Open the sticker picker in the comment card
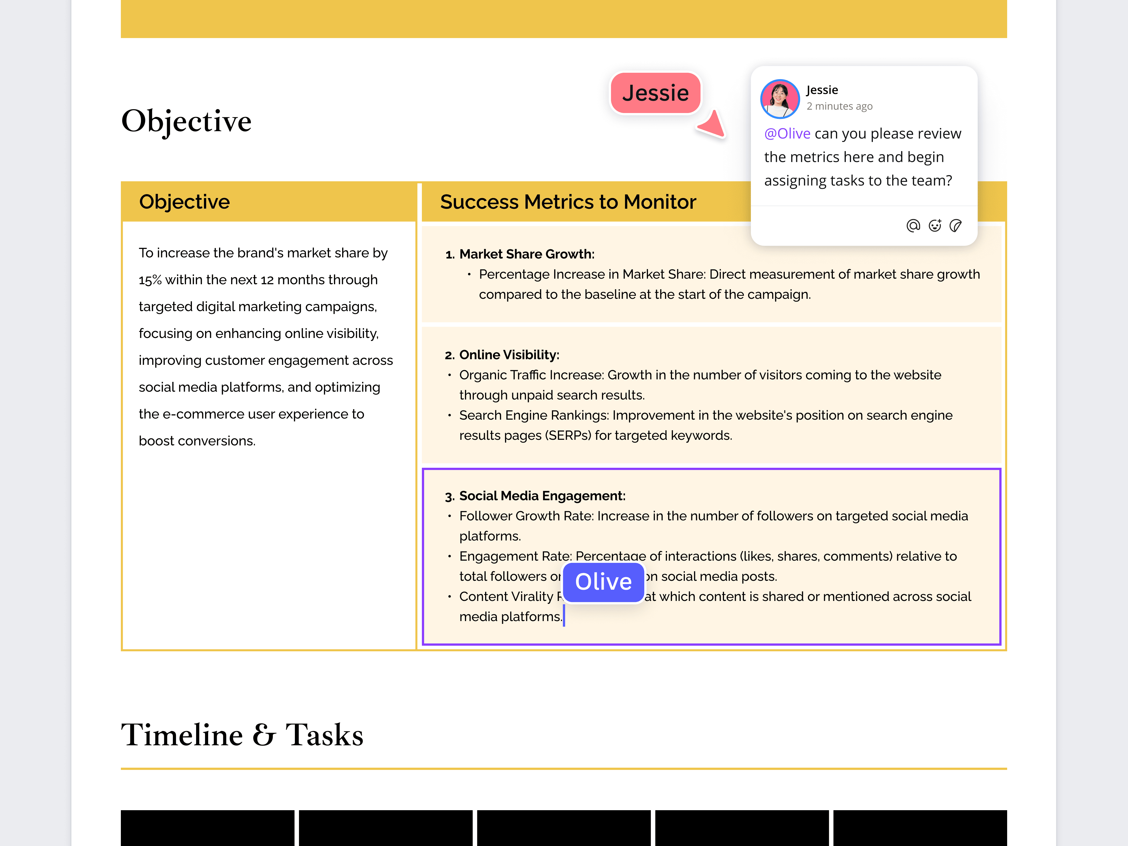Viewport: 1128px width, 846px height. tap(956, 226)
